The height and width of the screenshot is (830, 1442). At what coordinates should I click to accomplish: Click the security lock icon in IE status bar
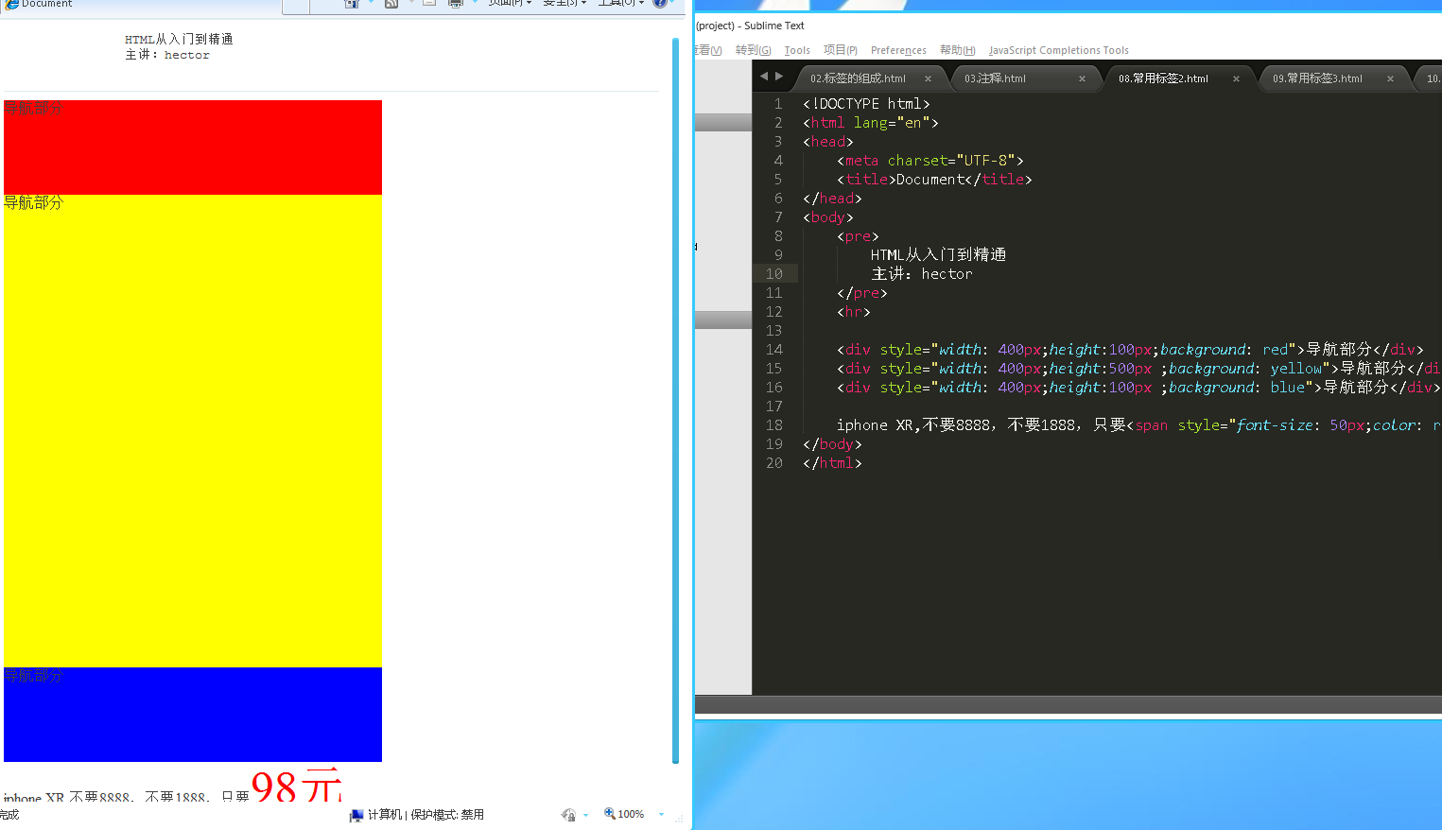(568, 815)
